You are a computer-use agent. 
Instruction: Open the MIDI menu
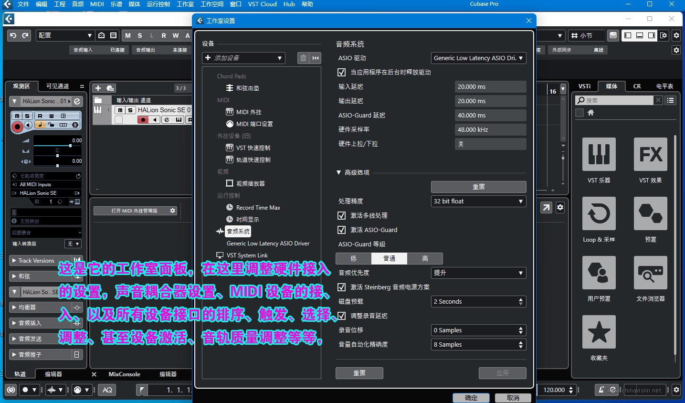(x=97, y=4)
